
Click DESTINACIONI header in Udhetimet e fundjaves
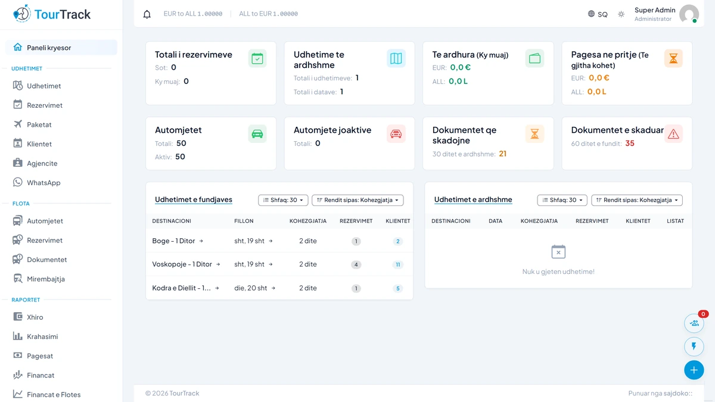(x=172, y=221)
